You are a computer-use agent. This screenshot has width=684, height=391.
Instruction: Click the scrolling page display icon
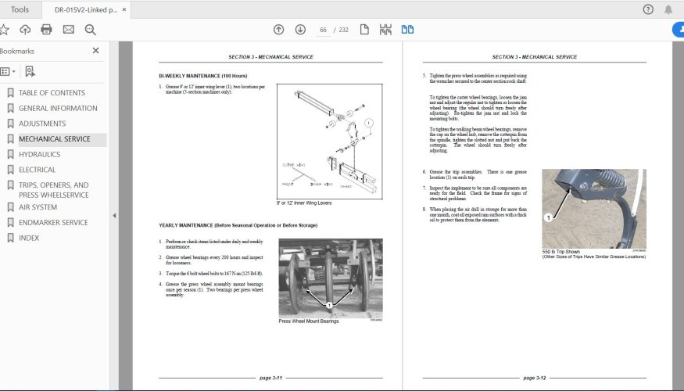tap(385, 30)
